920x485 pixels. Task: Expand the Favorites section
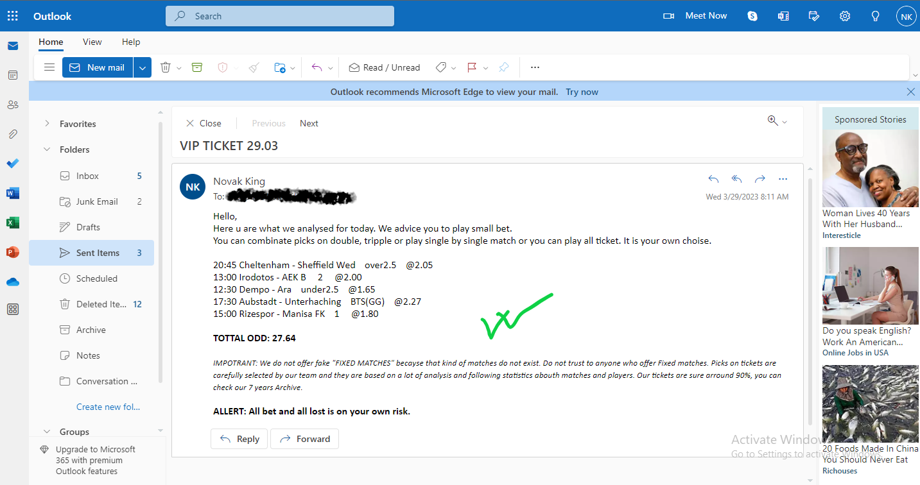pos(47,124)
